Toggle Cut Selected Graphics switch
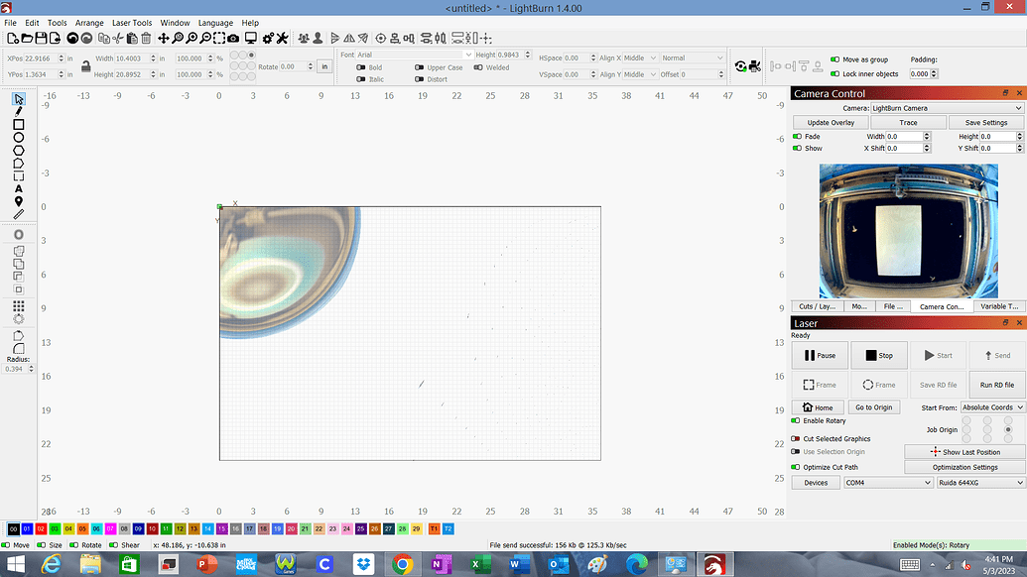The height and width of the screenshot is (577, 1027). coord(796,438)
